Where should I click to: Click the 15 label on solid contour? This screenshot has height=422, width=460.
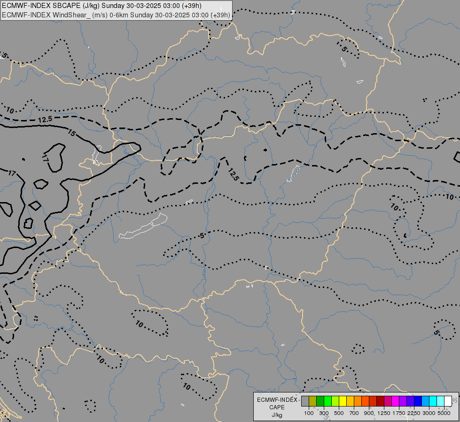click(x=71, y=133)
